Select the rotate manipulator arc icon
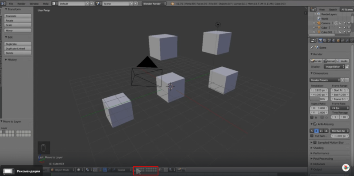 coord(109,170)
